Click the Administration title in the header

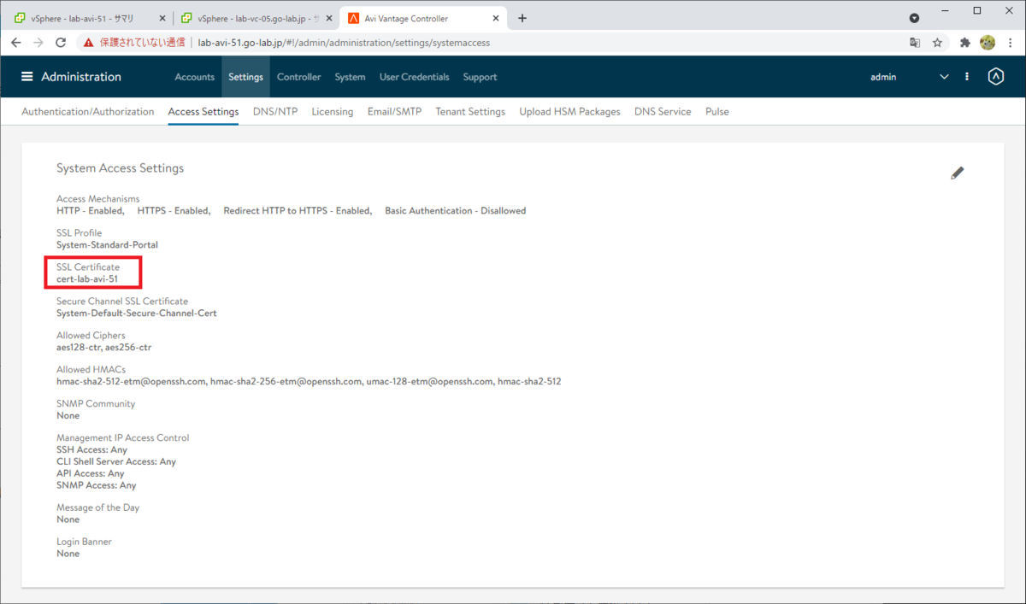pyautogui.click(x=81, y=77)
